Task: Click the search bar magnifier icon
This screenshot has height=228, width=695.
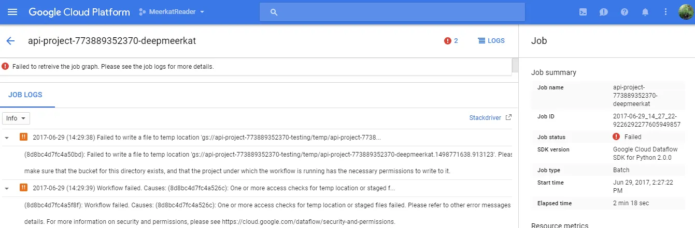Action: coord(274,12)
